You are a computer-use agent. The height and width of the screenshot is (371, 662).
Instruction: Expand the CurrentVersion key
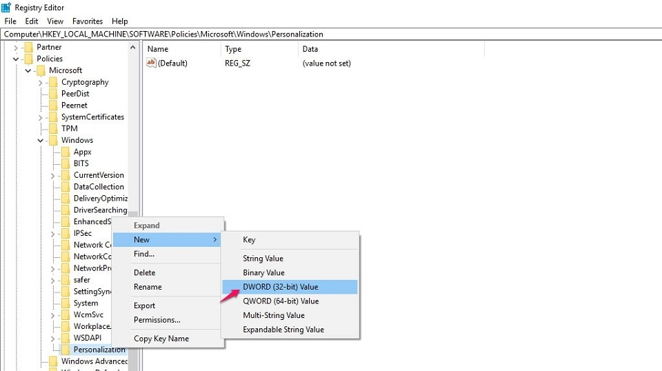(x=53, y=176)
